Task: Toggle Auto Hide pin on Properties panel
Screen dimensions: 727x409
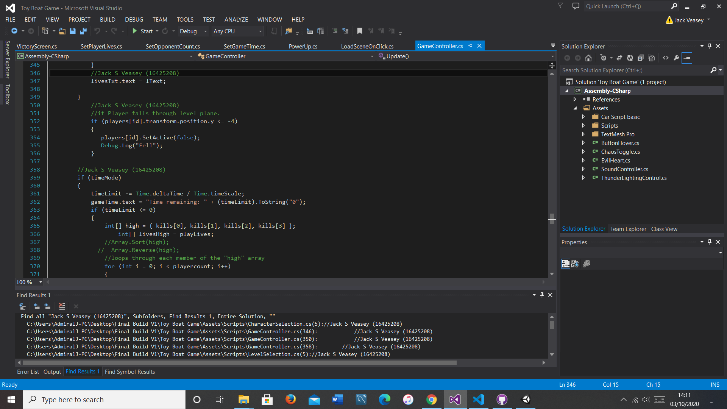Action: pyautogui.click(x=710, y=242)
